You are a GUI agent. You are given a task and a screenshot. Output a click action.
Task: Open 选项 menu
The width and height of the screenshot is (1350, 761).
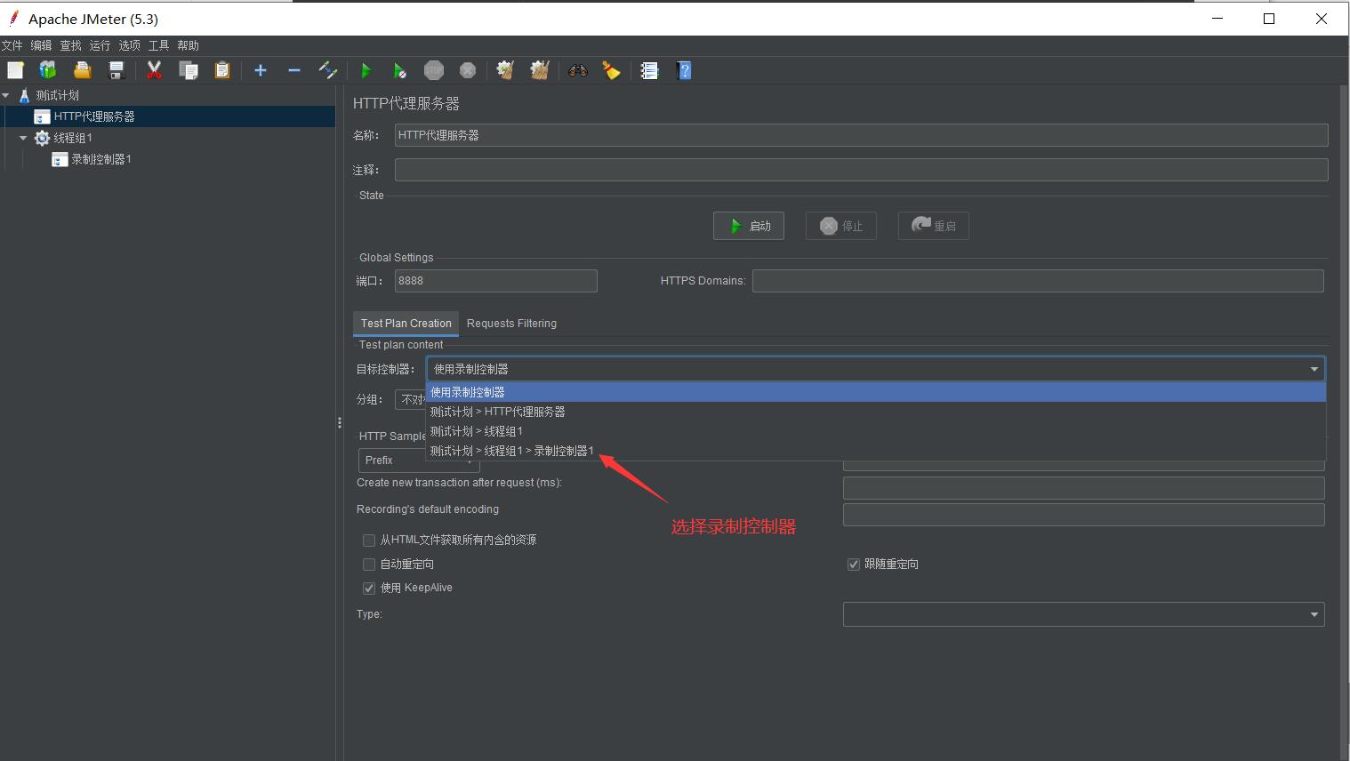click(129, 45)
